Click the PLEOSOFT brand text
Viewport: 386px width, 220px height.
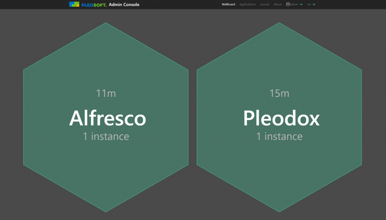[94, 5]
